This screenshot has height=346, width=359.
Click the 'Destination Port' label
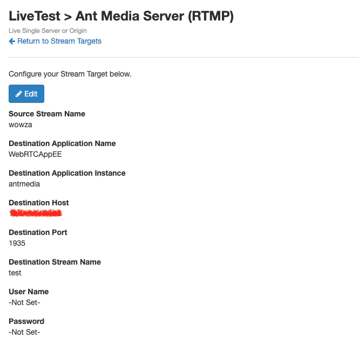[38, 232]
